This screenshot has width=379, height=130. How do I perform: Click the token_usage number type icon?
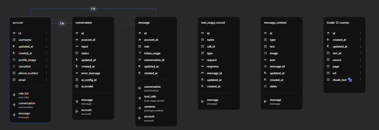140,53
